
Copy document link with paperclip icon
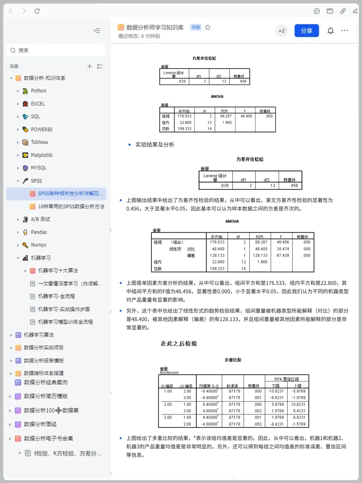(343, 11)
